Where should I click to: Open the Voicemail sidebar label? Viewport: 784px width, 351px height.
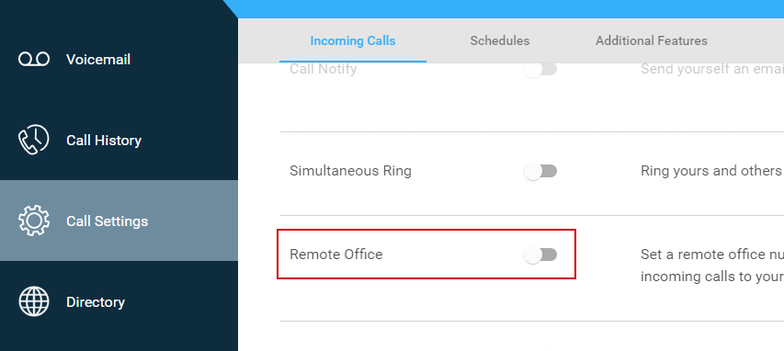[98, 60]
